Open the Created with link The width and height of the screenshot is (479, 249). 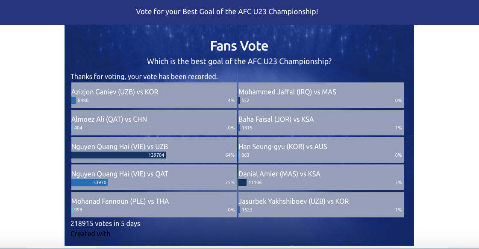point(91,234)
